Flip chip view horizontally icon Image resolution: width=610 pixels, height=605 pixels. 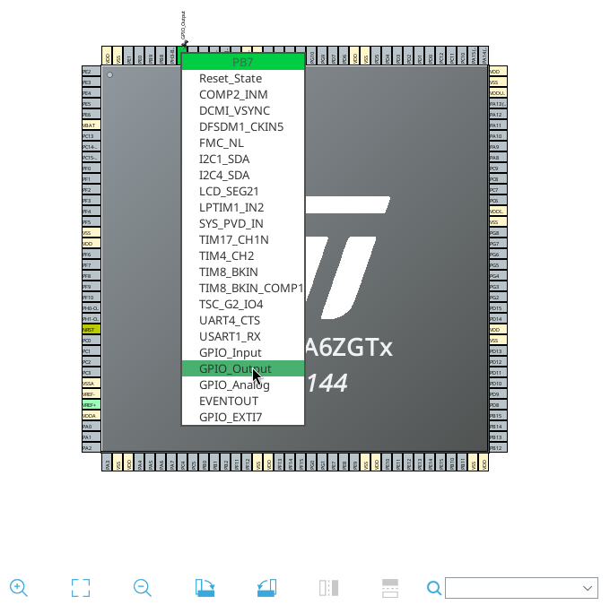(x=328, y=587)
